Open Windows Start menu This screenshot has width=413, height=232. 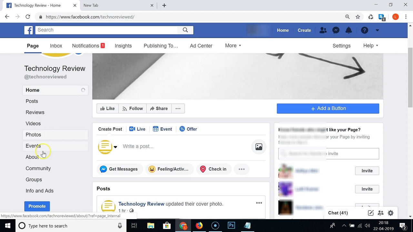pyautogui.click(x=8, y=226)
